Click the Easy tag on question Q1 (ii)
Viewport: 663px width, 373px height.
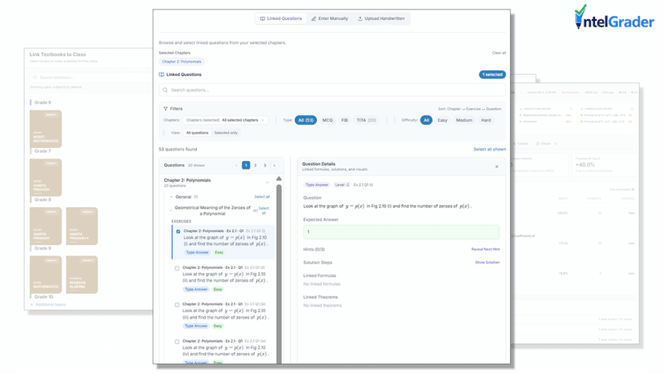218,289
